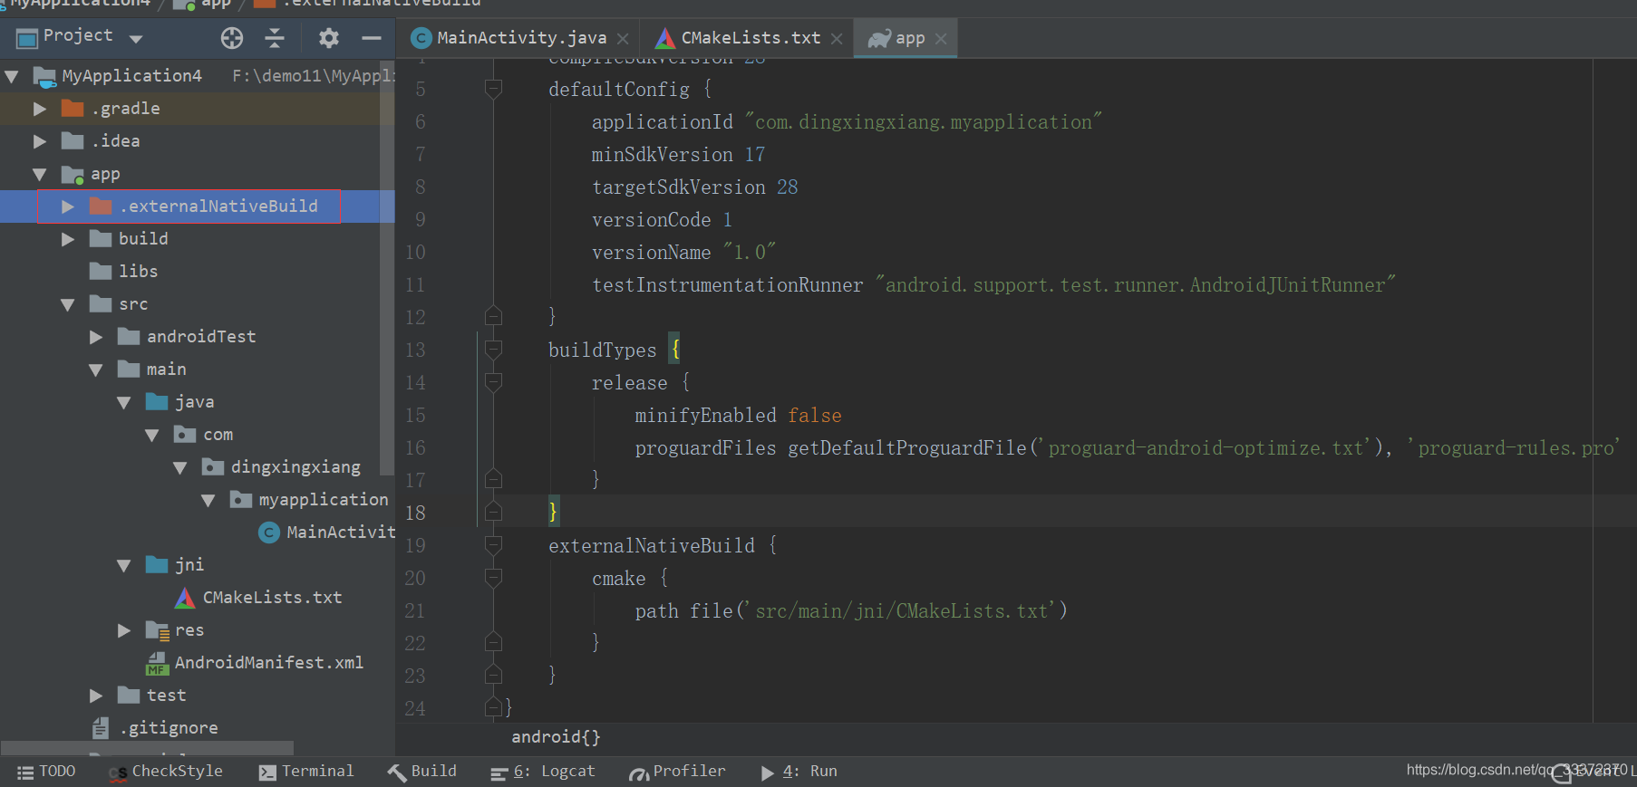Collapse the com package
Image resolution: width=1637 pixels, height=787 pixels.
152,435
